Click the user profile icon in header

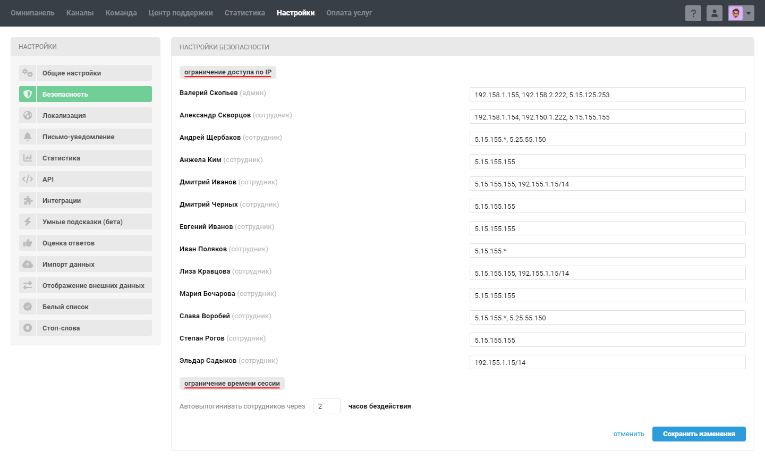coord(715,13)
